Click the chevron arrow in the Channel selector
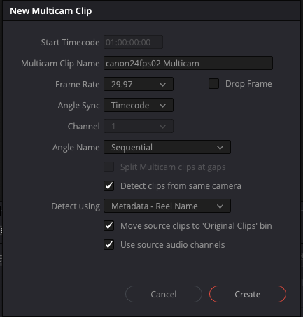 162,127
